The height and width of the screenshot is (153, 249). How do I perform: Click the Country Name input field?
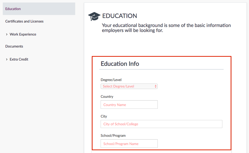129,104
